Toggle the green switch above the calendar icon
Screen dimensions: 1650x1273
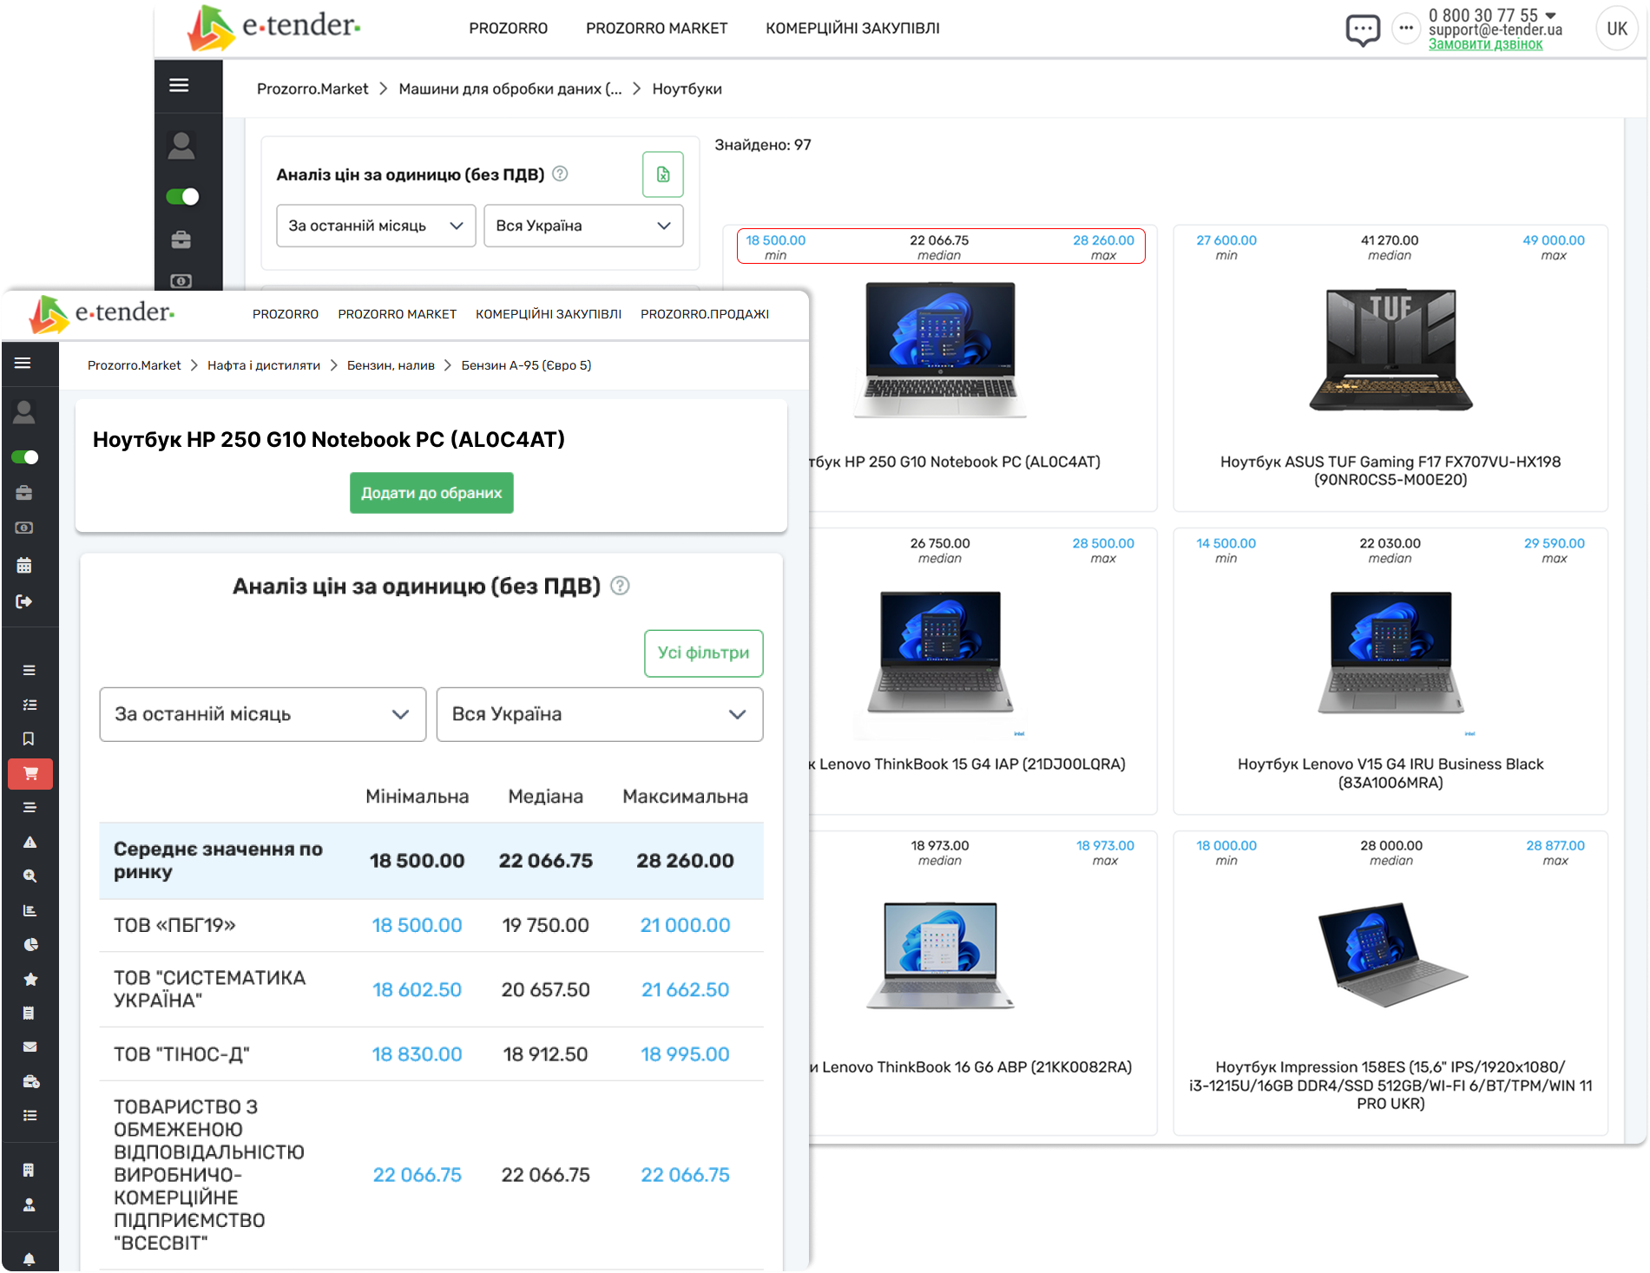(x=24, y=457)
